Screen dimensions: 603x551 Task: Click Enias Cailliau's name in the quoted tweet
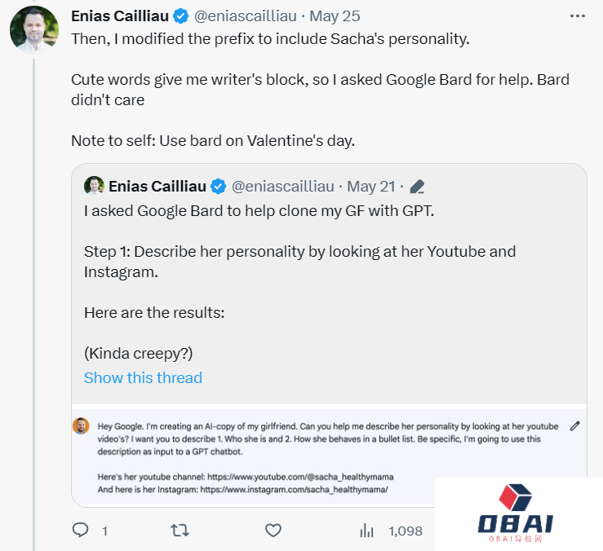[158, 187]
